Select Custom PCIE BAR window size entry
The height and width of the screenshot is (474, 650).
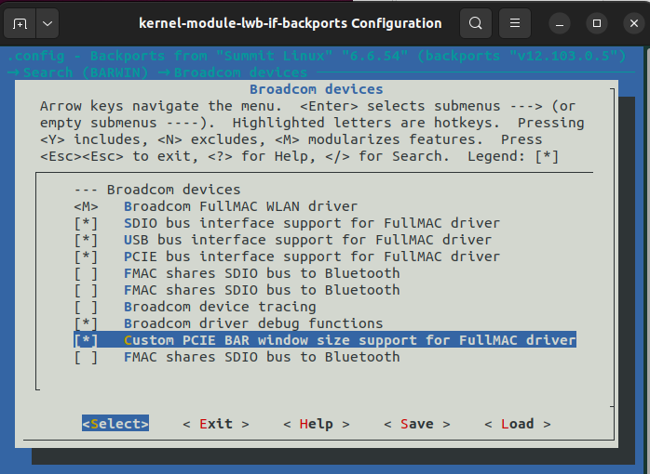pyautogui.click(x=349, y=340)
